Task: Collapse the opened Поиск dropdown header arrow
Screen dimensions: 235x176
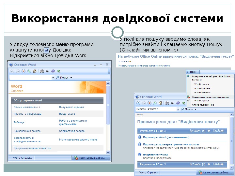Action: pyautogui.click(x=198, y=72)
